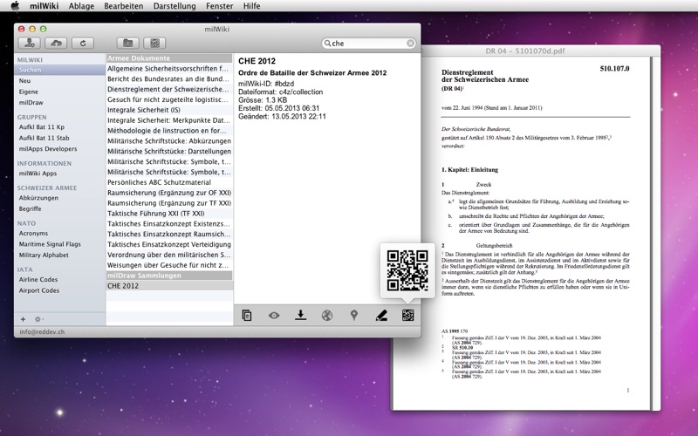This screenshot has width=698, height=436.
Task: Select 'Allgemeine Sicherheitsvorschriften f...' document
Action: [x=169, y=69]
